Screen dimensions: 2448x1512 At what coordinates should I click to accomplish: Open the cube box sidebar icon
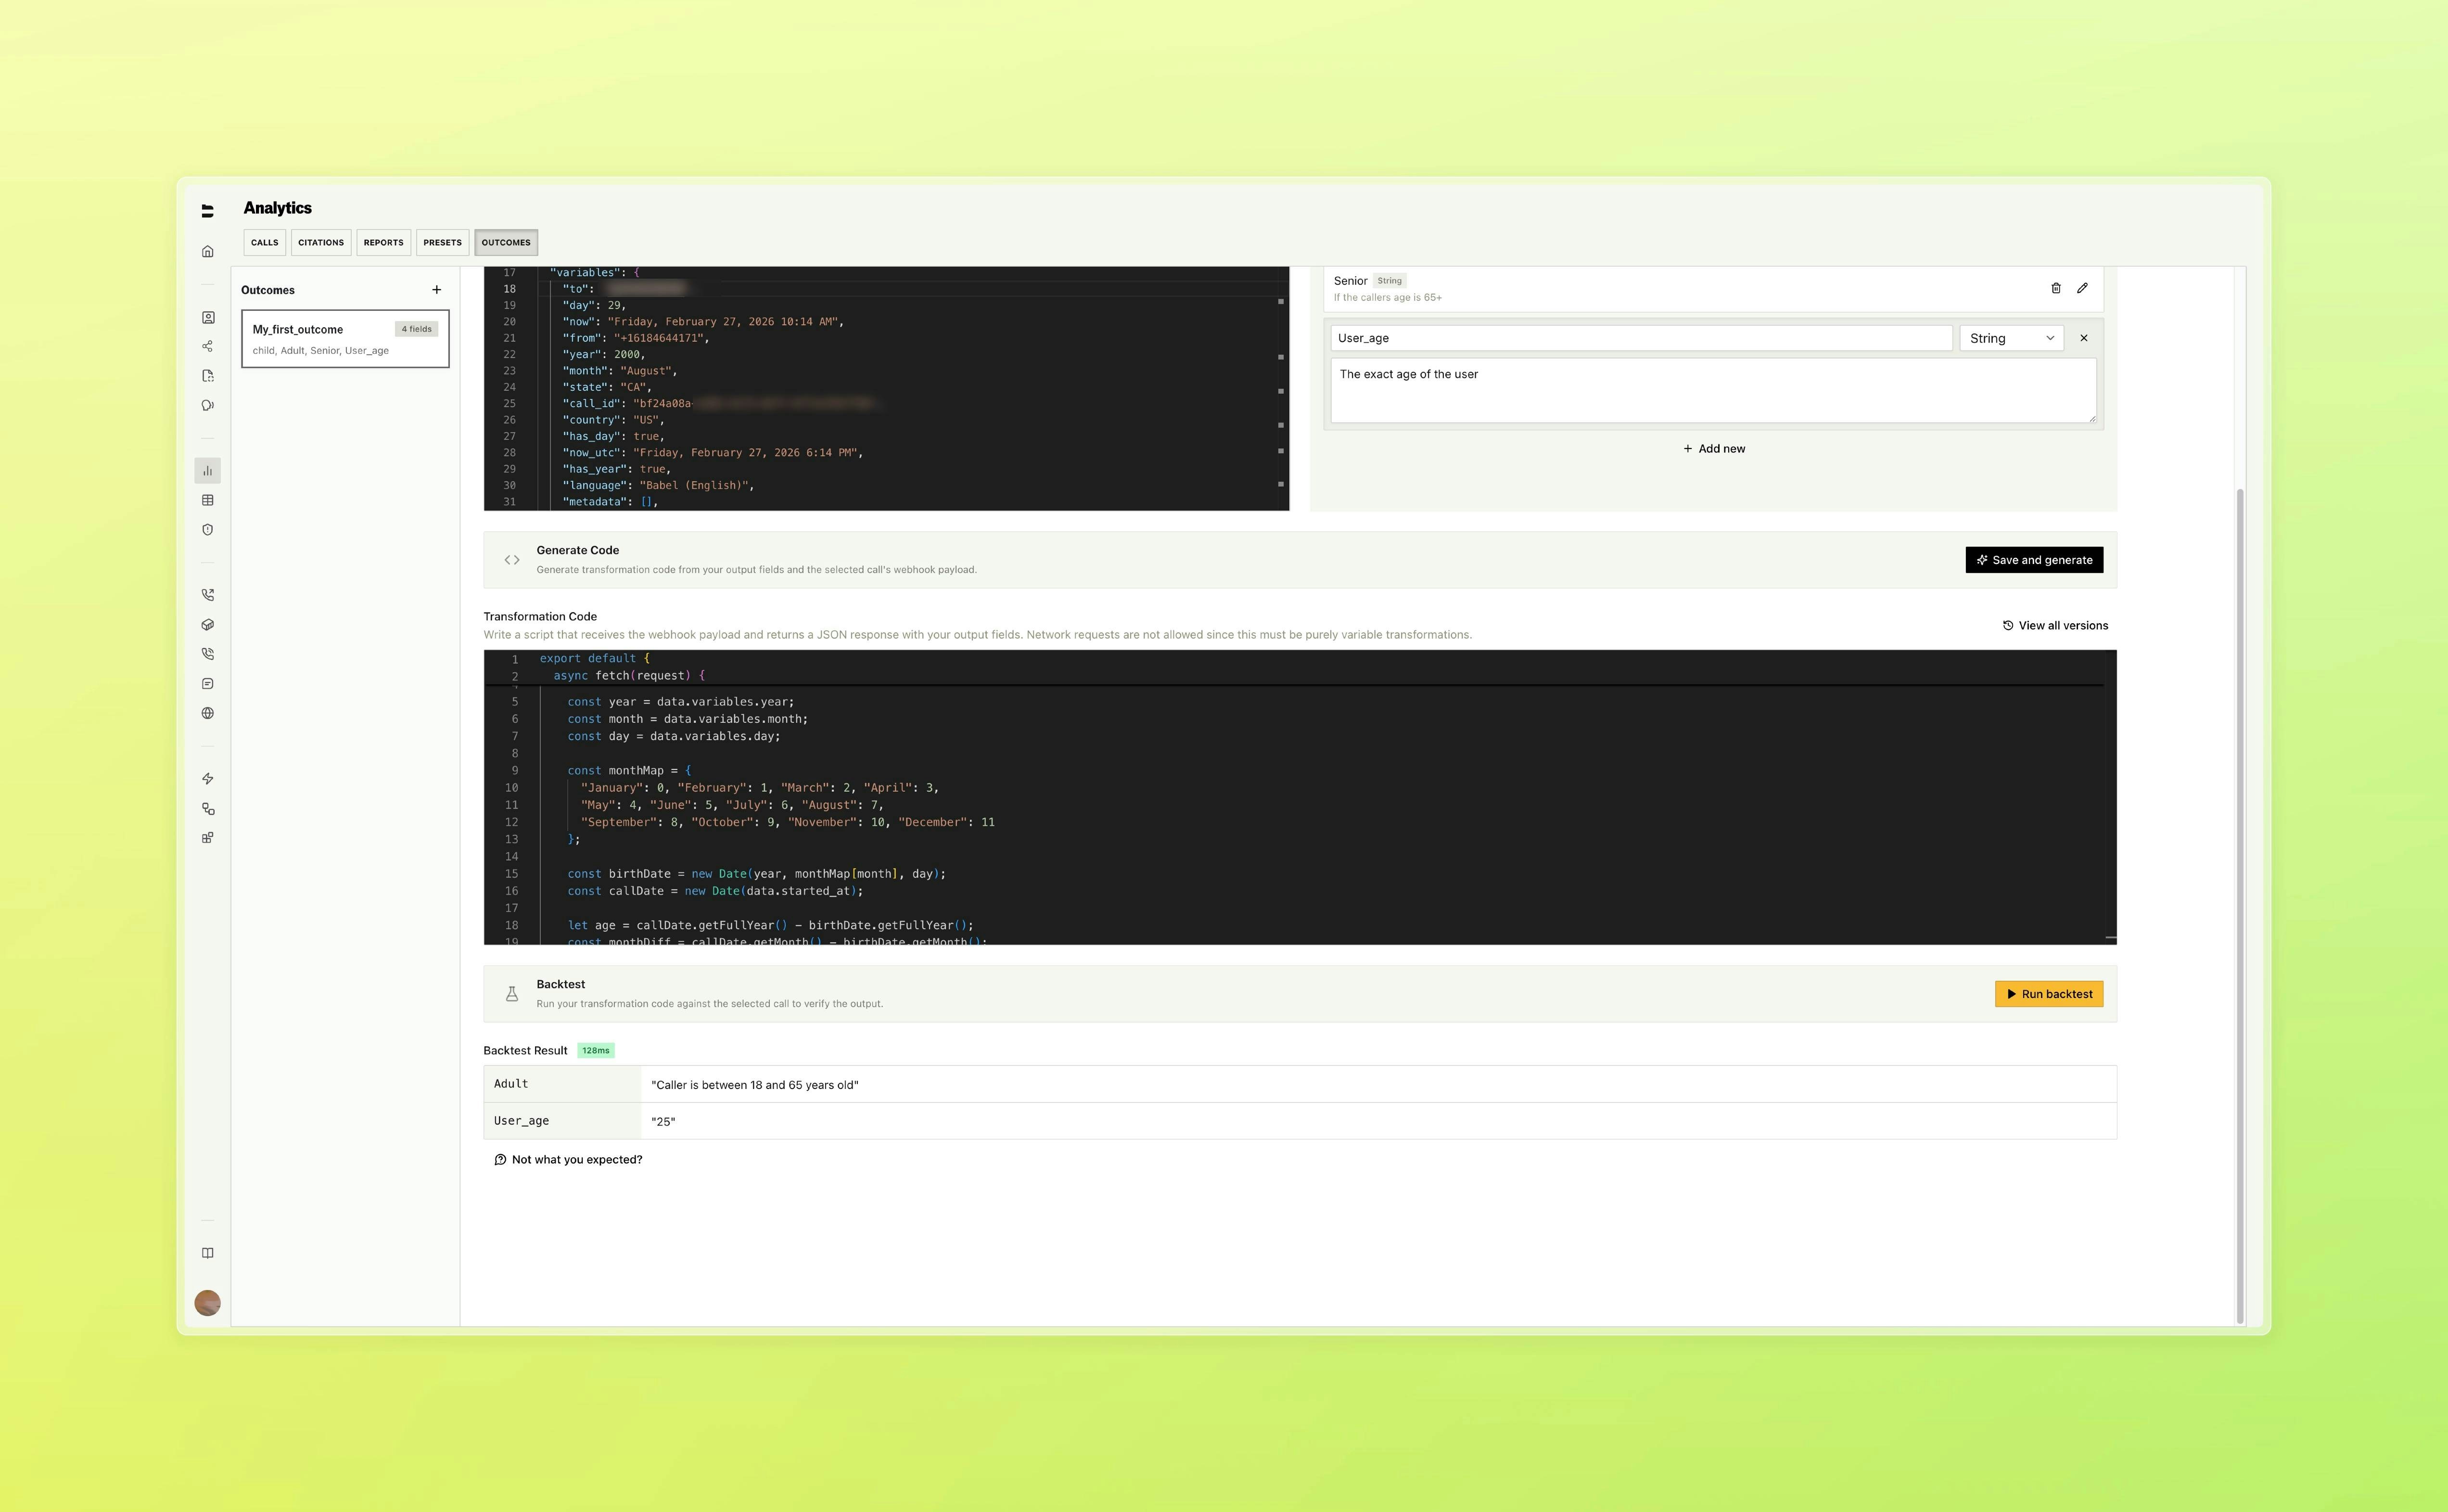(208, 625)
